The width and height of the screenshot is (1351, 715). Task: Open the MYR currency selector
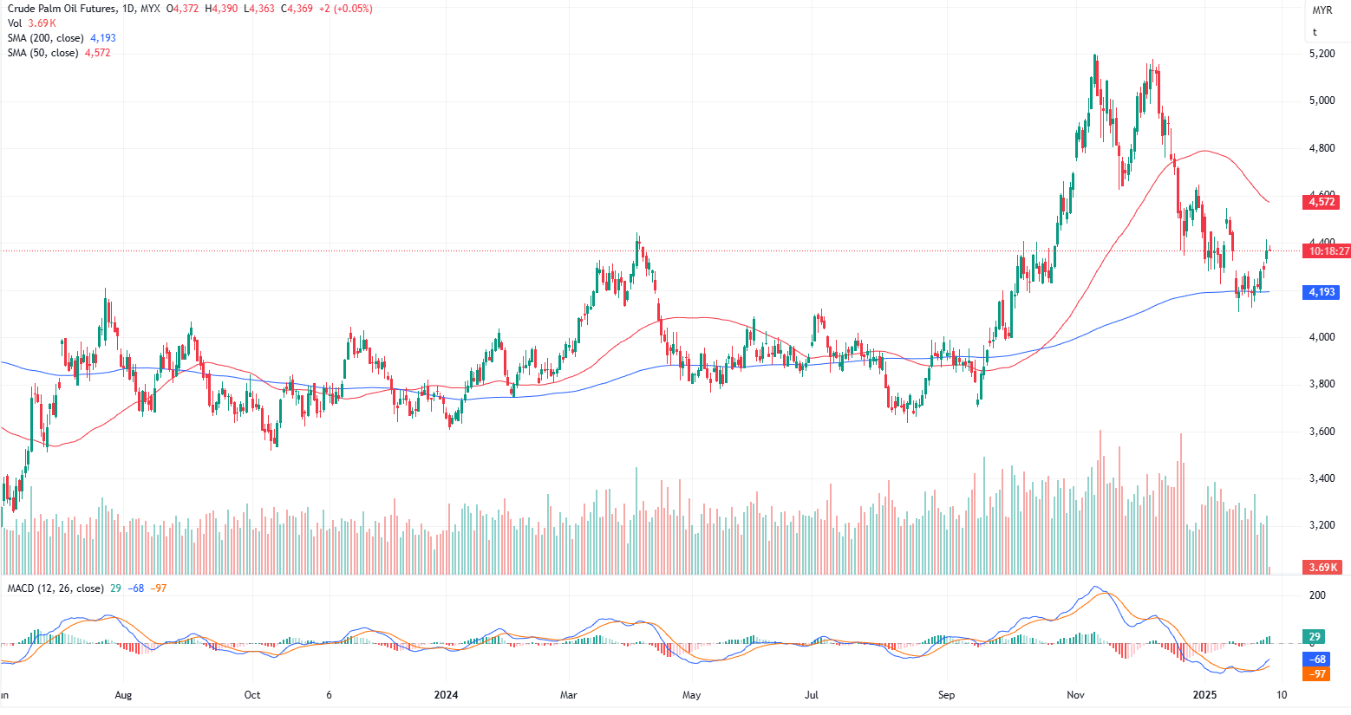pos(1322,10)
